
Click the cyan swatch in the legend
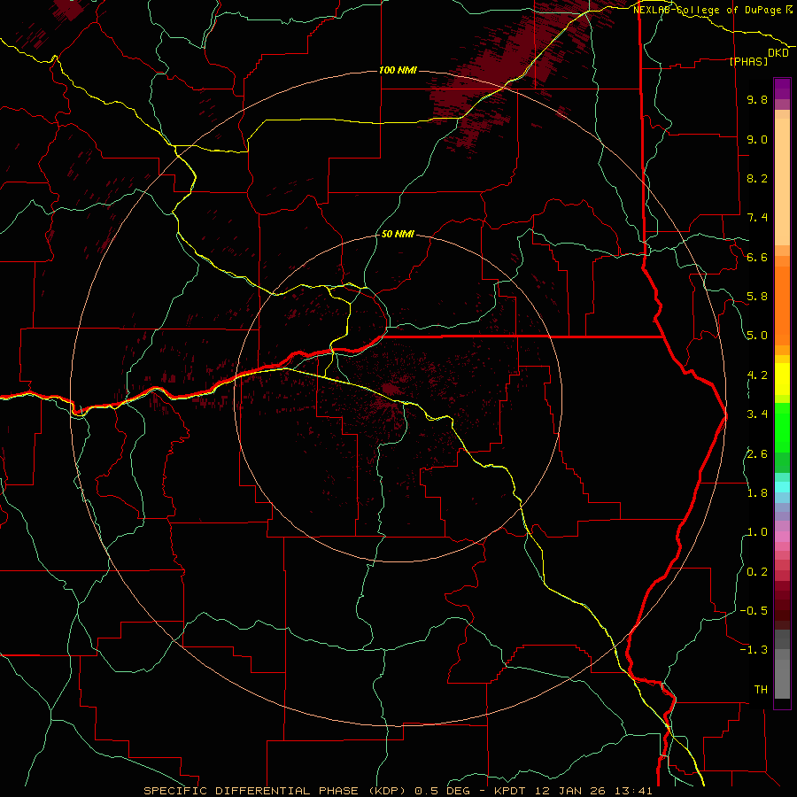point(782,487)
